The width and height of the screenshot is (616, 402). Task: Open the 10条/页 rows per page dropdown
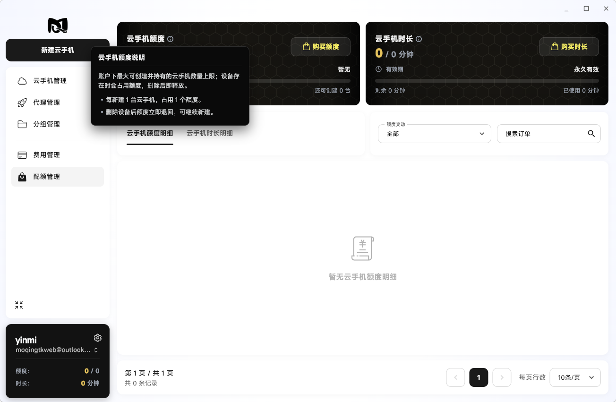(575, 377)
